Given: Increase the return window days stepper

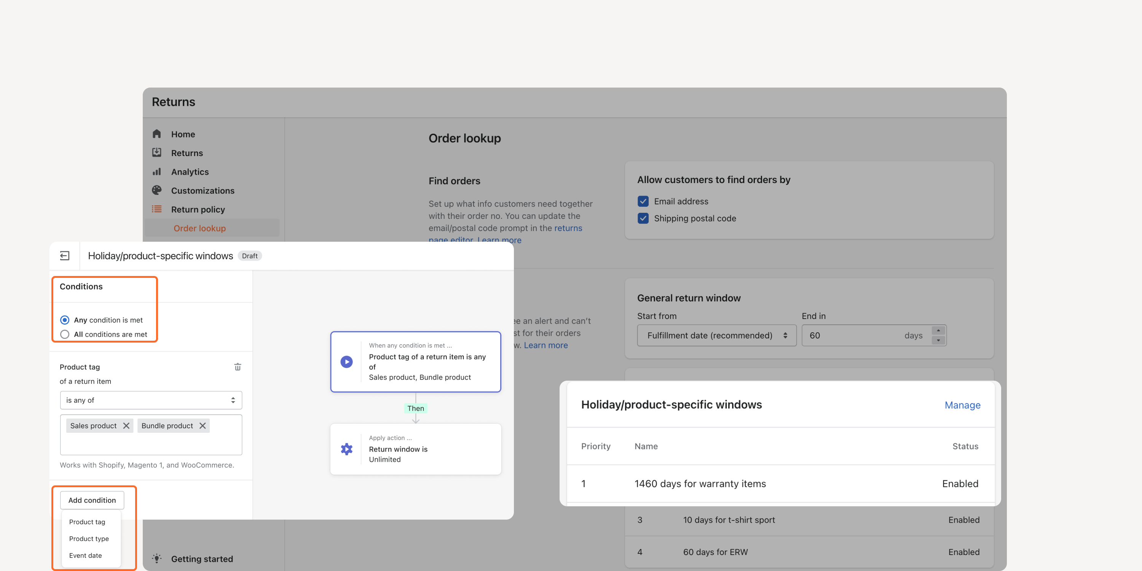Looking at the screenshot, I should click(x=938, y=331).
